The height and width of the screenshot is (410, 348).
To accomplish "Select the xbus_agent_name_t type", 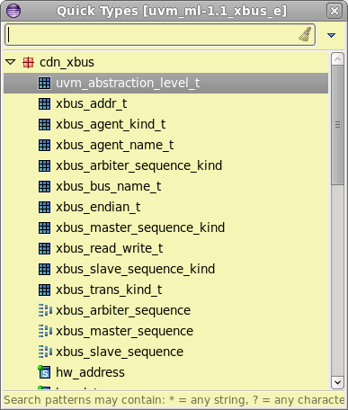I will 115,145.
